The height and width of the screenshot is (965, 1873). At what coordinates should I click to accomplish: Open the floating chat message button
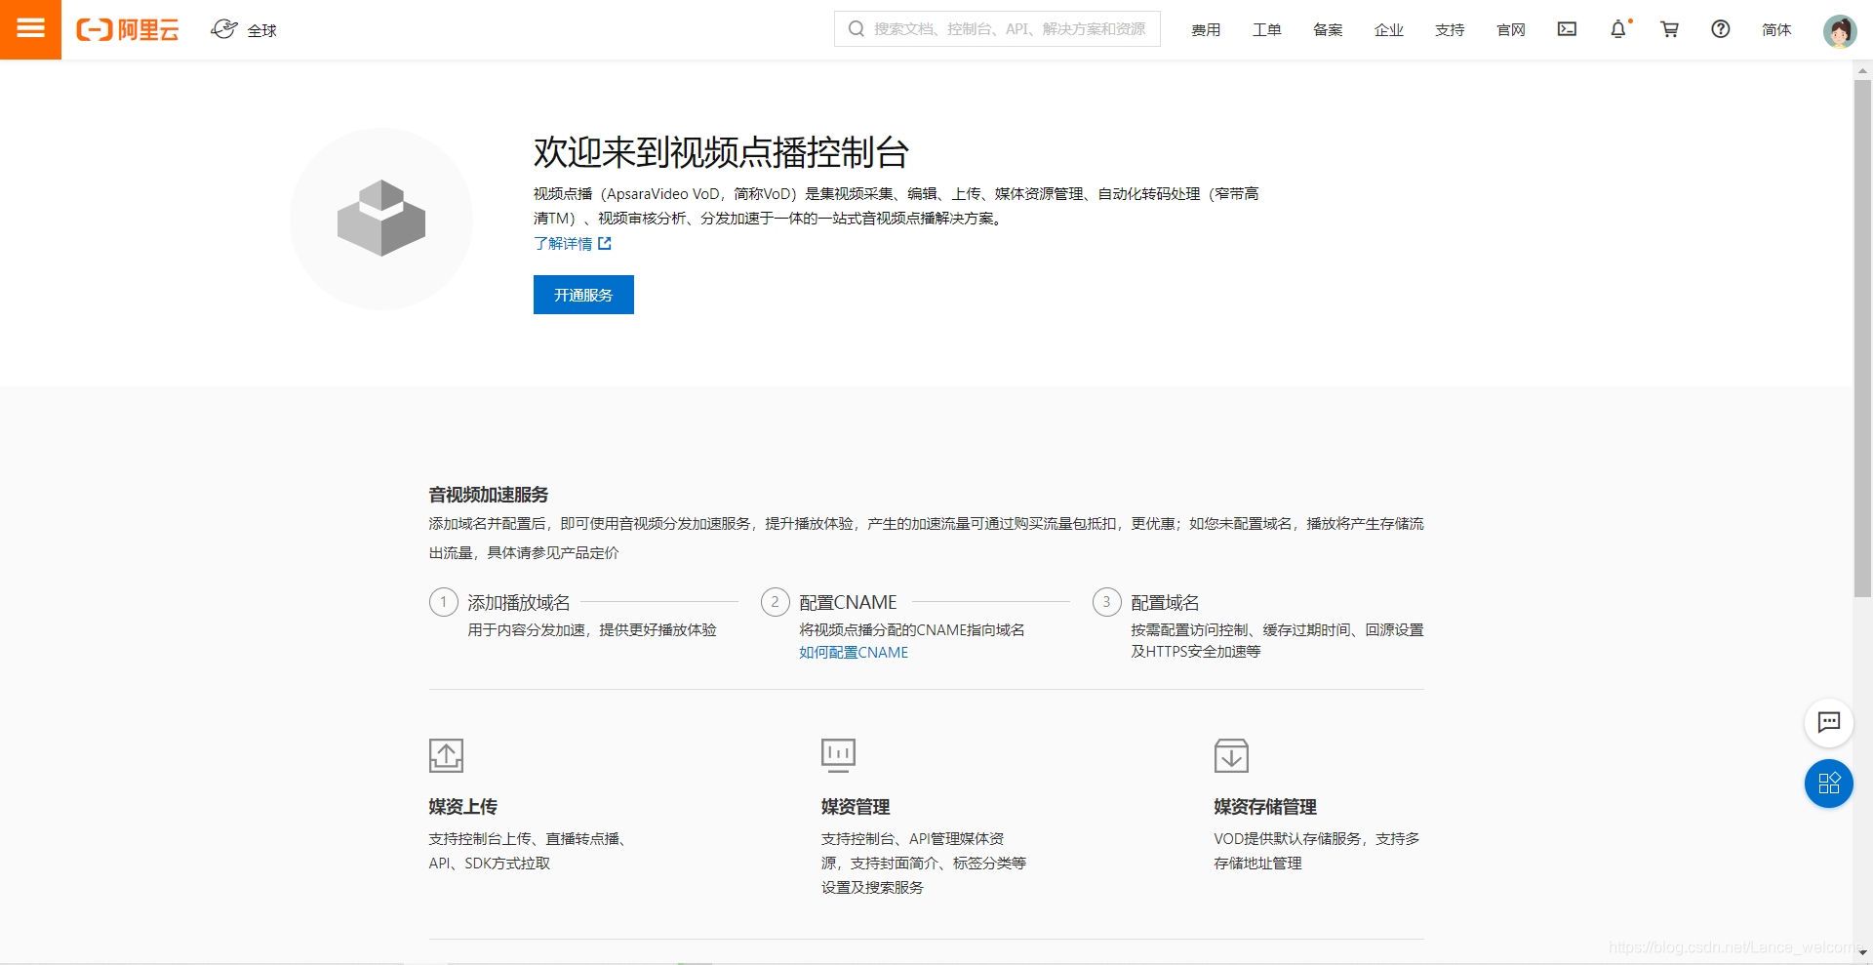[1829, 723]
